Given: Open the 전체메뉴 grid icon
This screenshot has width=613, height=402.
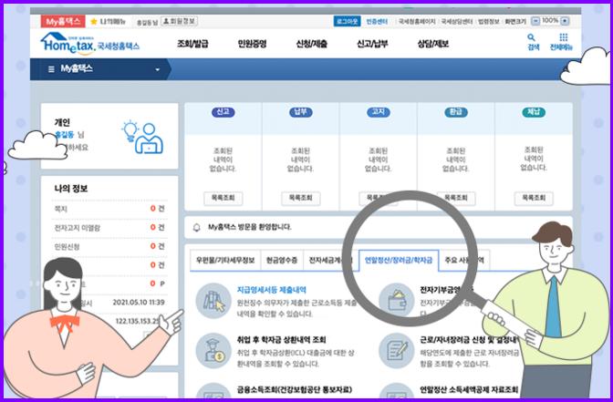Looking at the screenshot, I should coord(564,37).
